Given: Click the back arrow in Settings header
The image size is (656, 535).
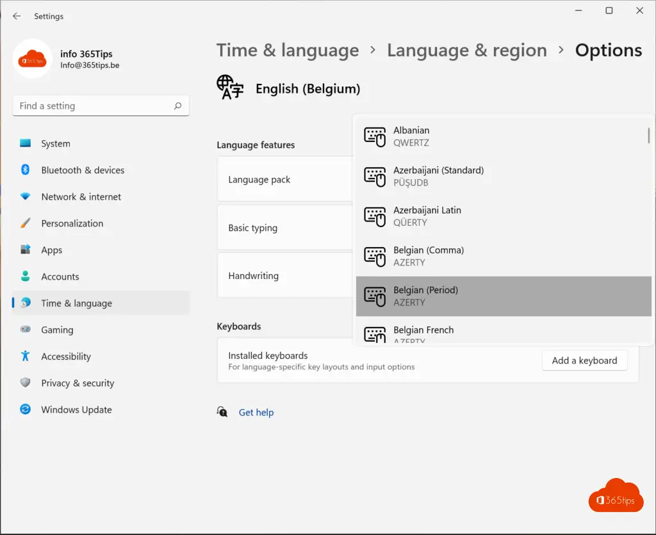Looking at the screenshot, I should pos(17,16).
